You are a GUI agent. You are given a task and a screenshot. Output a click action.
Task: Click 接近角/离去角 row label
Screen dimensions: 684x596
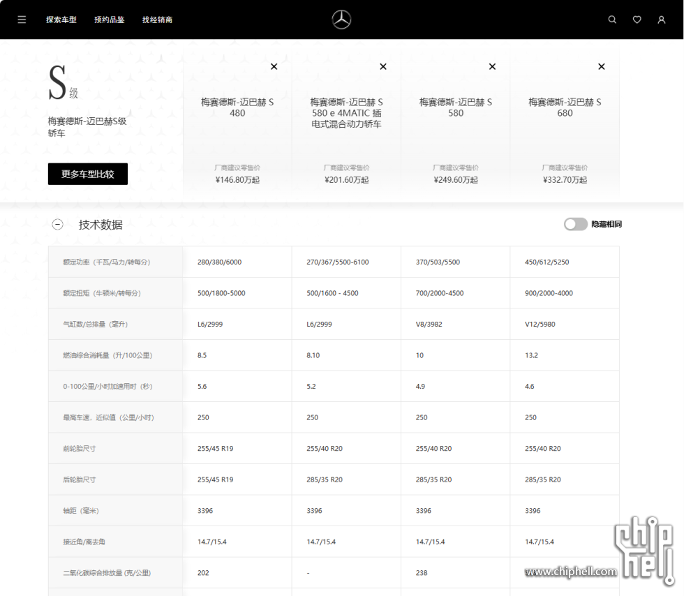tap(84, 542)
